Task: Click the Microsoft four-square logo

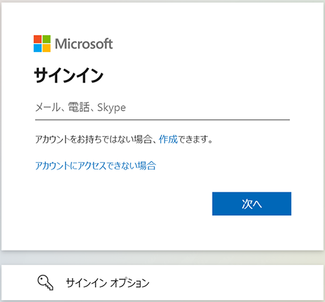Action: pyautogui.click(x=42, y=44)
